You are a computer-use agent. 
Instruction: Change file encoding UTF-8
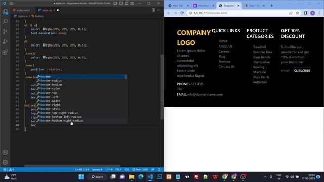pos(109,169)
